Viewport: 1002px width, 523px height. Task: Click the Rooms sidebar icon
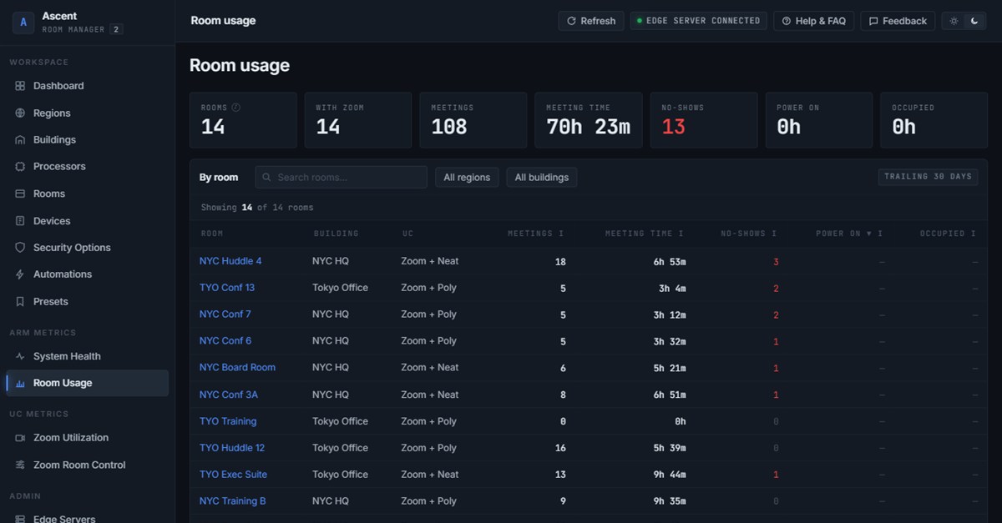click(x=20, y=194)
